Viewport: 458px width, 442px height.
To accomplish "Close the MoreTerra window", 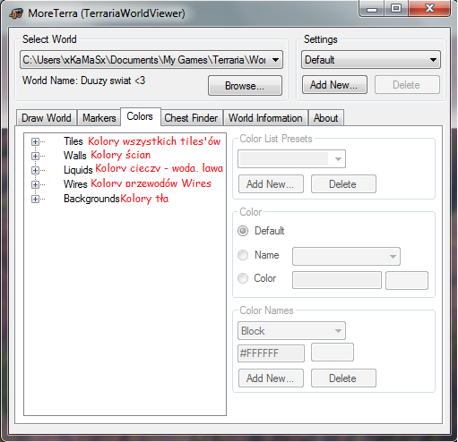I will click(x=429, y=9).
